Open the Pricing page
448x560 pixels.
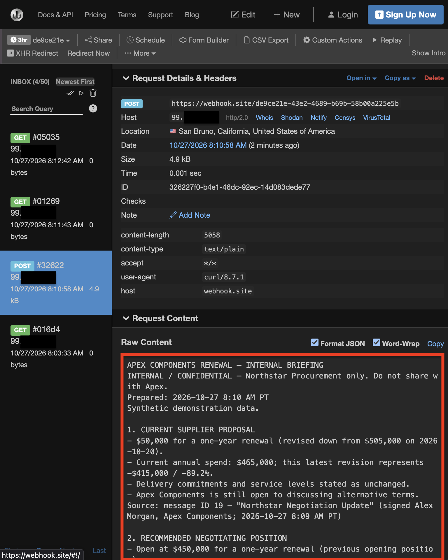click(95, 15)
